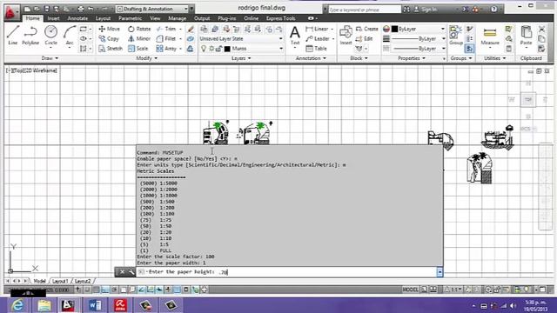The height and width of the screenshot is (313, 557).
Task: Click the command line customize wrench button
Action: [131, 272]
